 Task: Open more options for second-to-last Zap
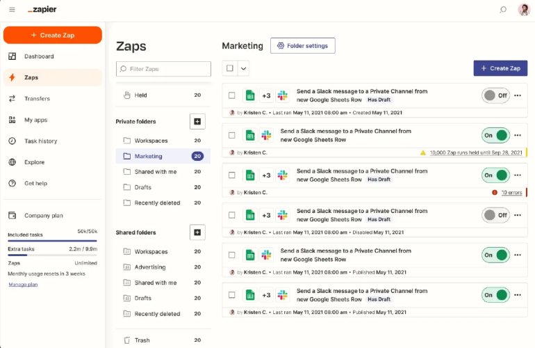point(518,255)
